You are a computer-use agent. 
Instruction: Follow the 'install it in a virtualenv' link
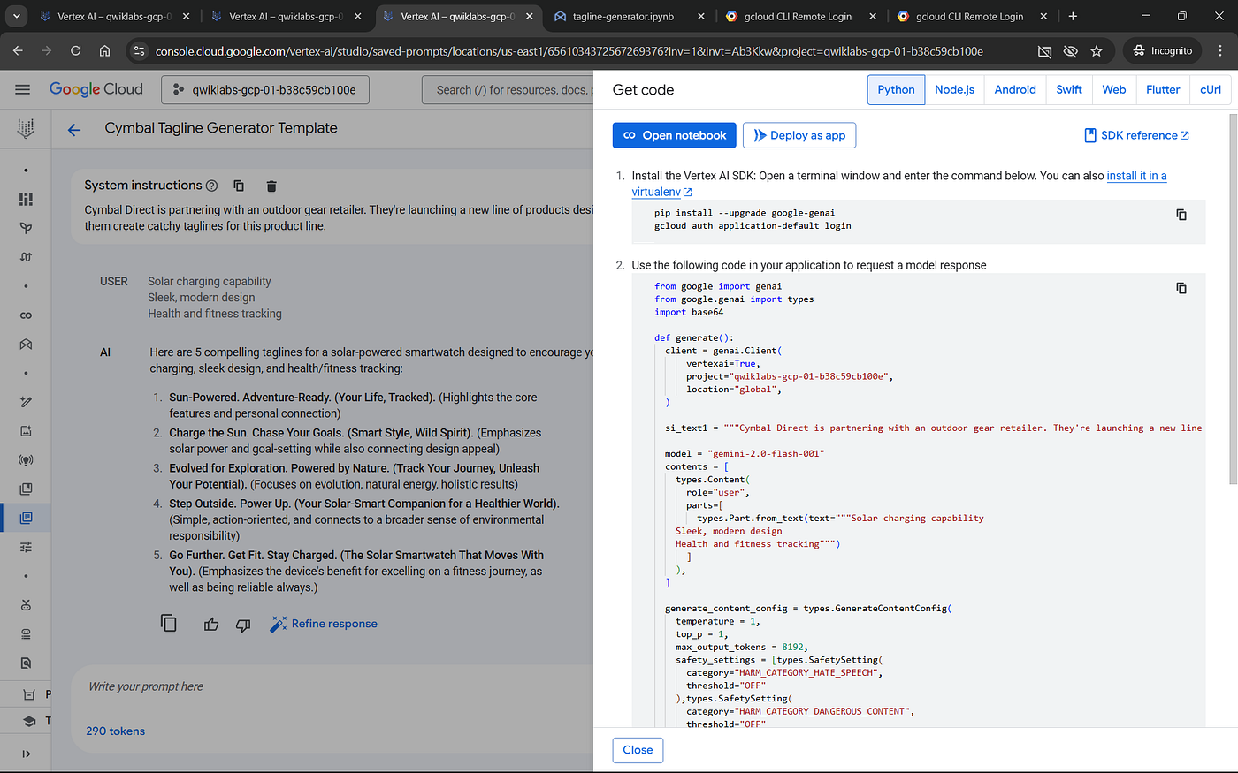pyautogui.click(x=899, y=184)
